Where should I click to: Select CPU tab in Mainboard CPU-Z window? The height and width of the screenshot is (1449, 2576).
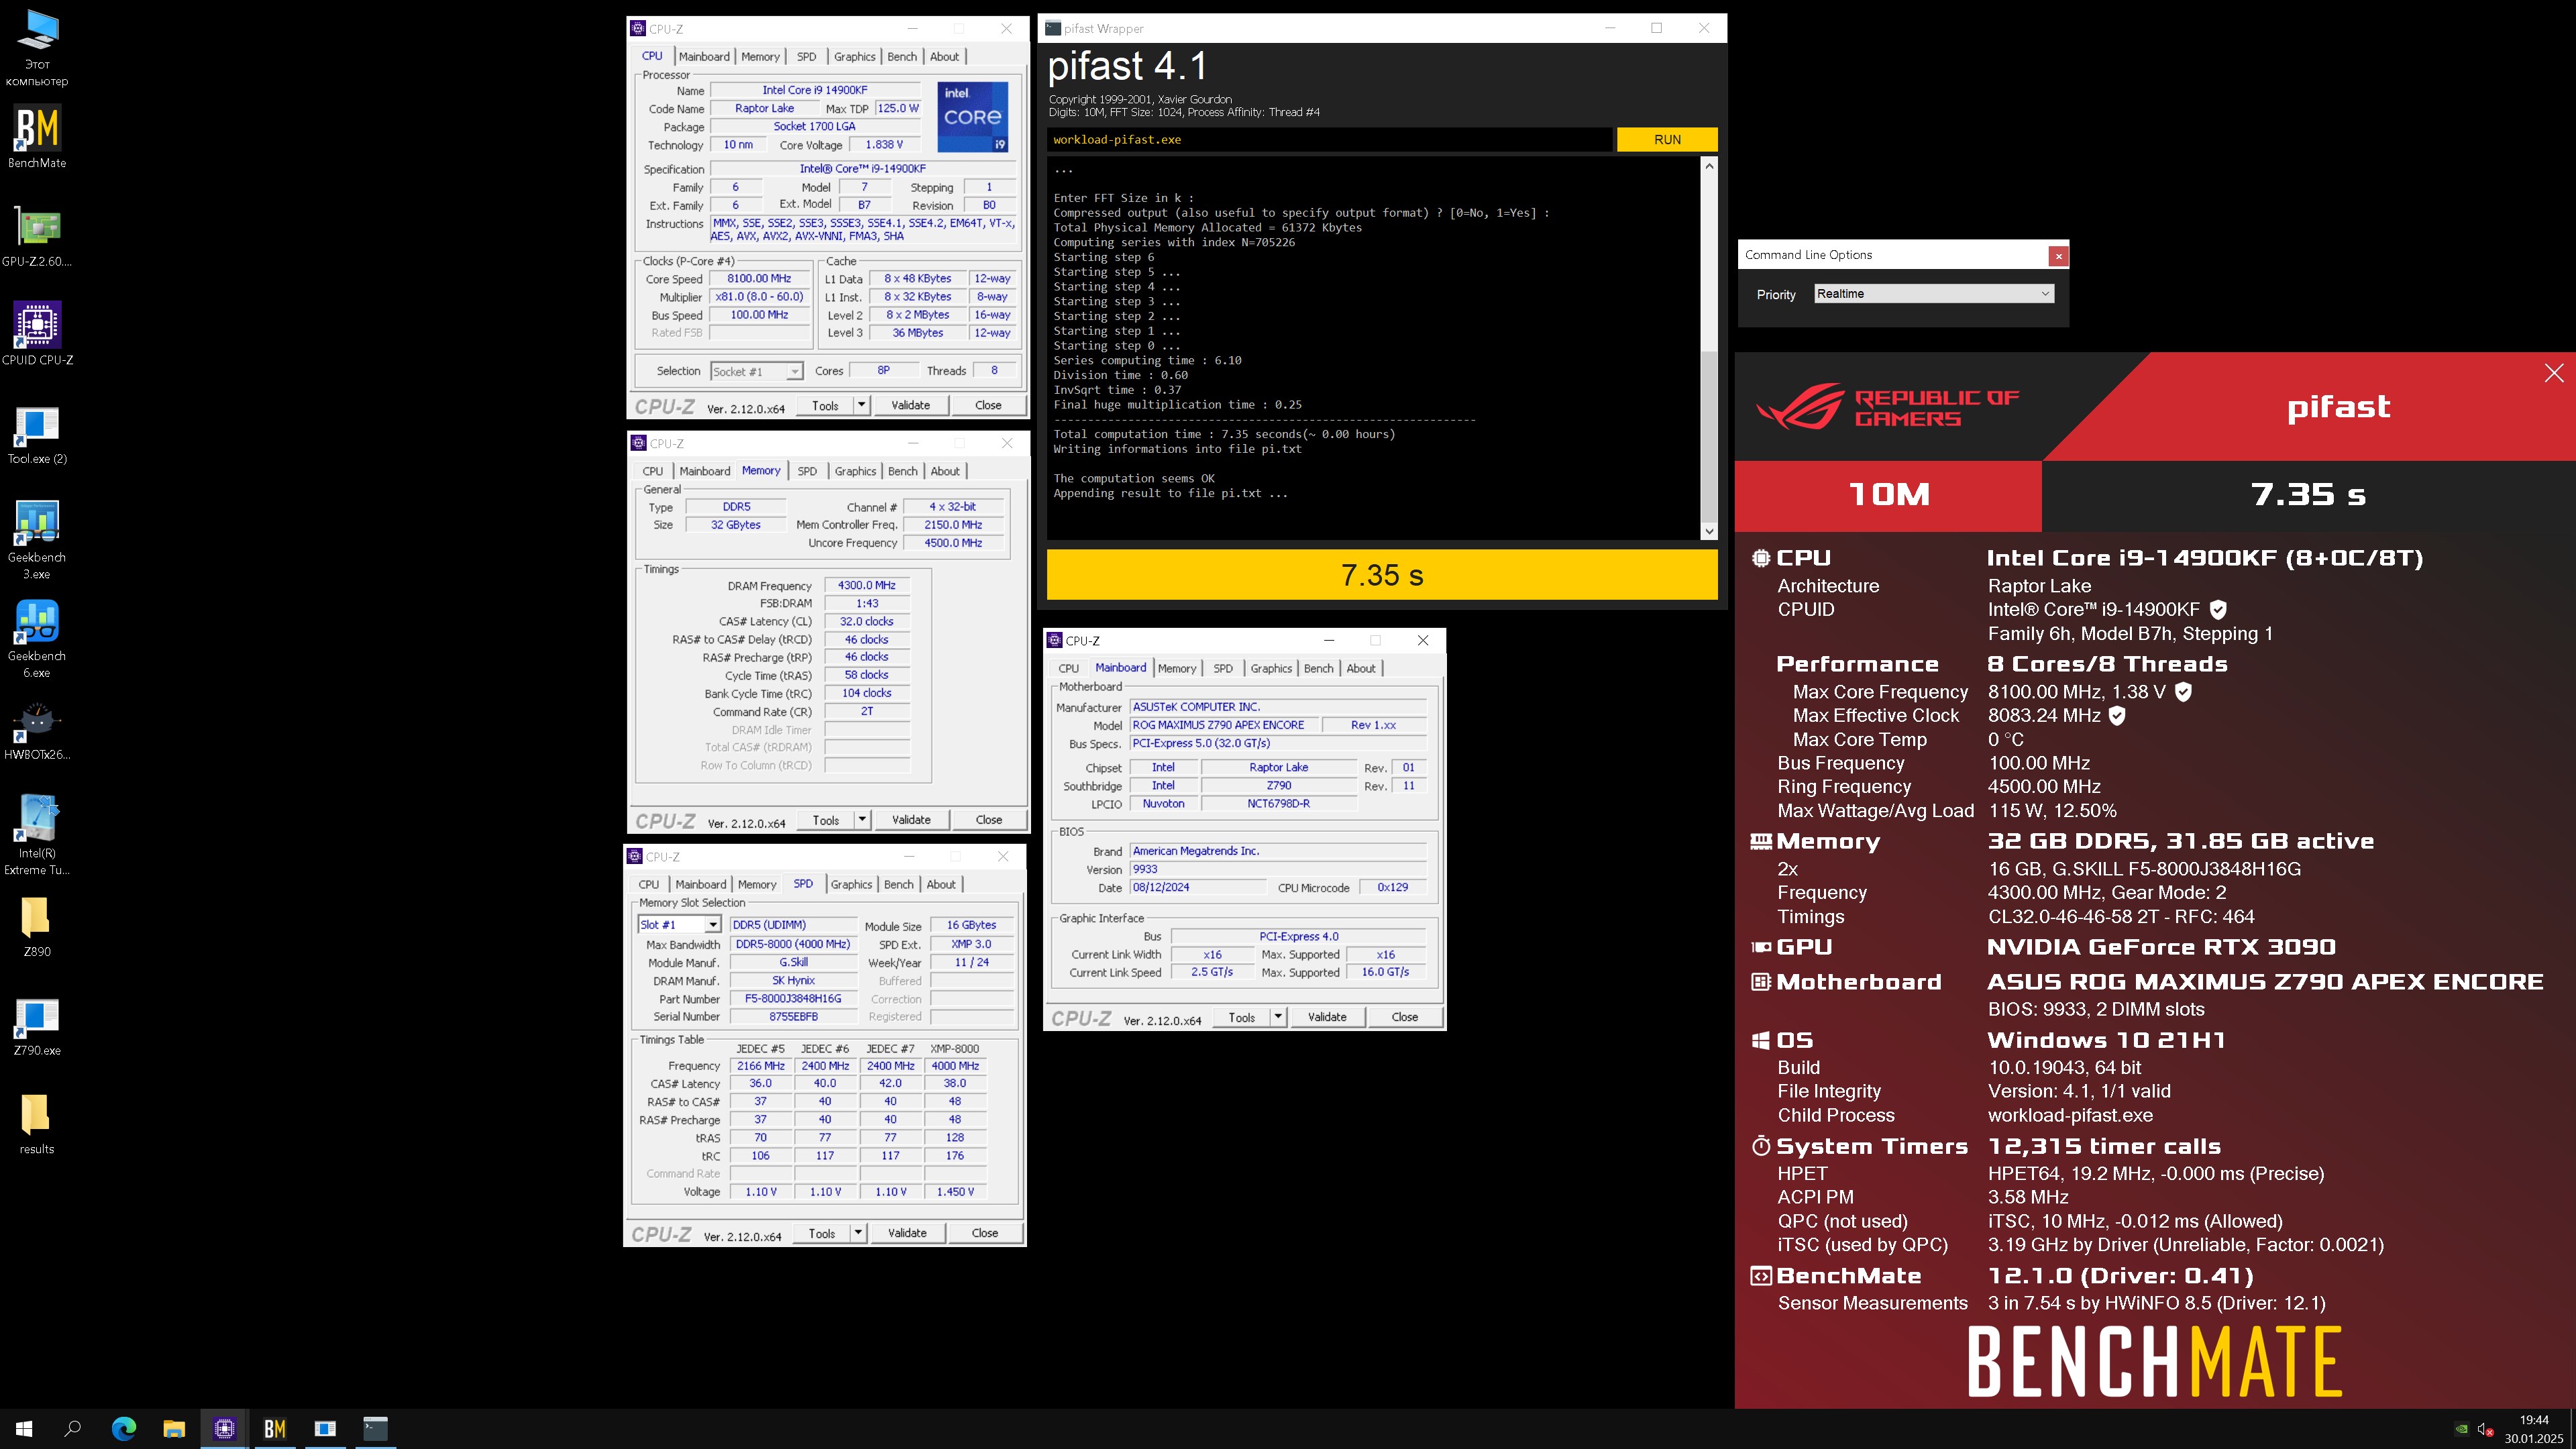(1069, 668)
